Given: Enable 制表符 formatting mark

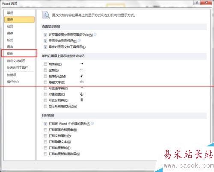Looking at the screenshot, I should [45, 64].
